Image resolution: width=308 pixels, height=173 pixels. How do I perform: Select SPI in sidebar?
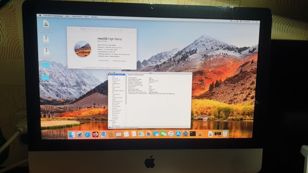click(113, 92)
